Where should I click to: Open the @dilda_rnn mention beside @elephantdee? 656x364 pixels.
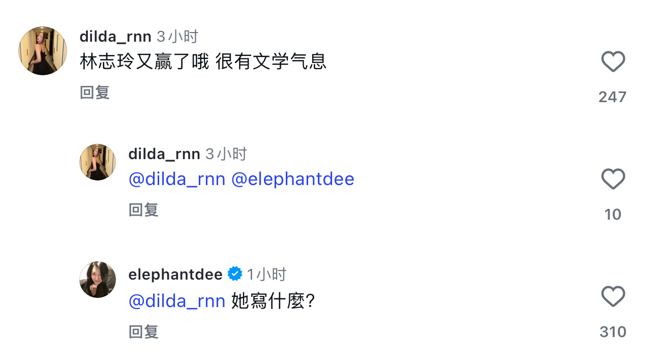coord(177,179)
